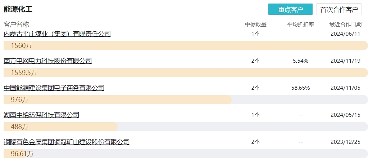Screen dimensions: 373x164
Task: Switch to the 重点客户 tab
Action: [290, 9]
